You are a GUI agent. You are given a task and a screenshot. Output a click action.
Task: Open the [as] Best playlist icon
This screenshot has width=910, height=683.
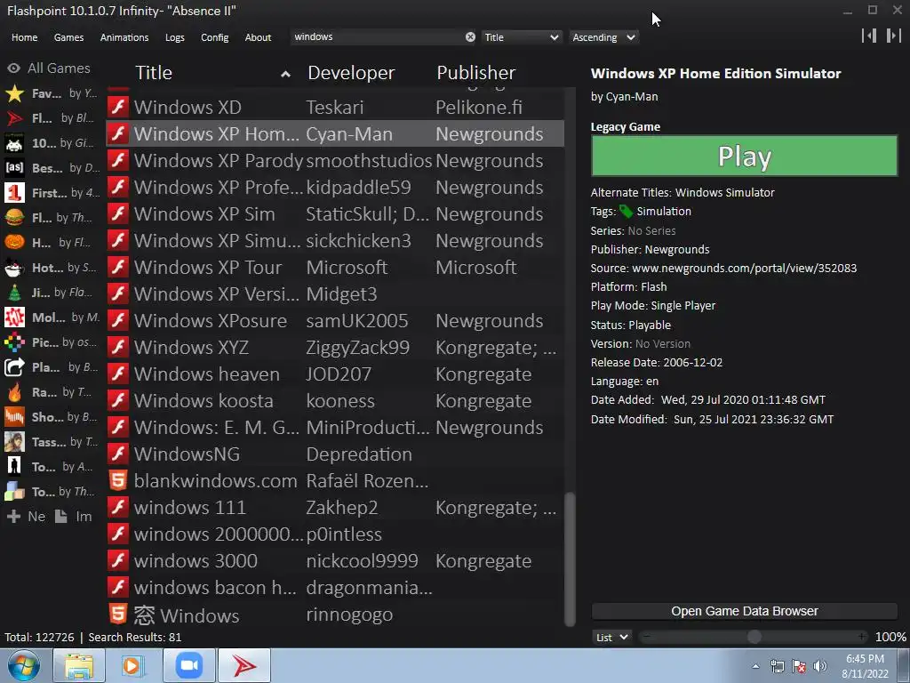tap(14, 168)
